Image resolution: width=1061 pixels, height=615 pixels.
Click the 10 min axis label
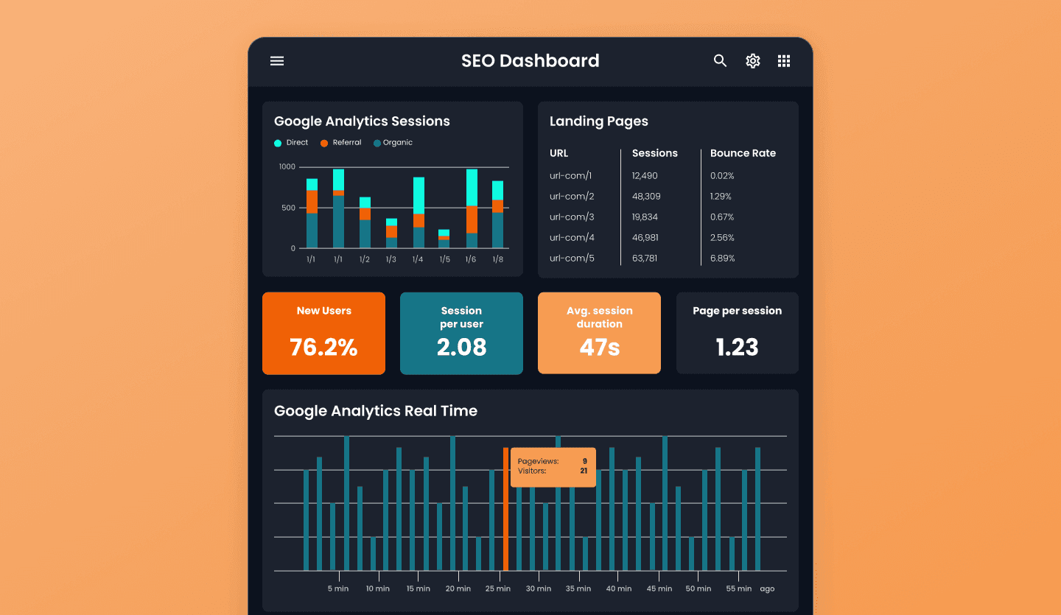tap(378, 588)
